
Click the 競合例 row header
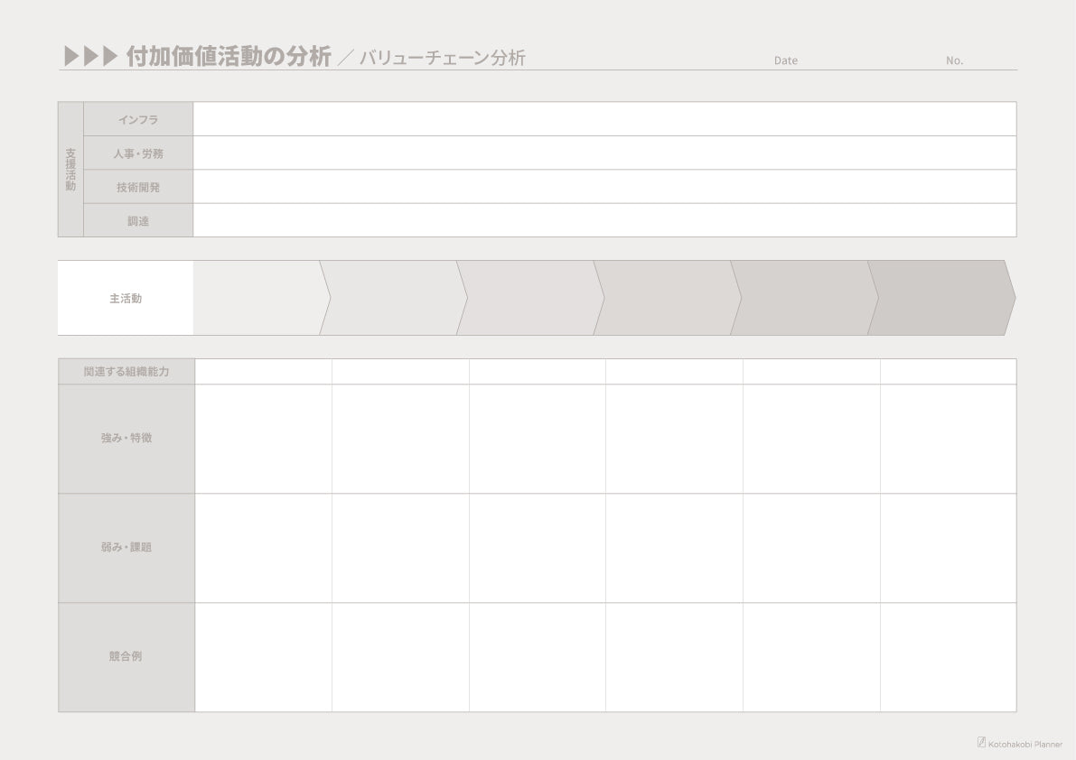[x=126, y=657]
